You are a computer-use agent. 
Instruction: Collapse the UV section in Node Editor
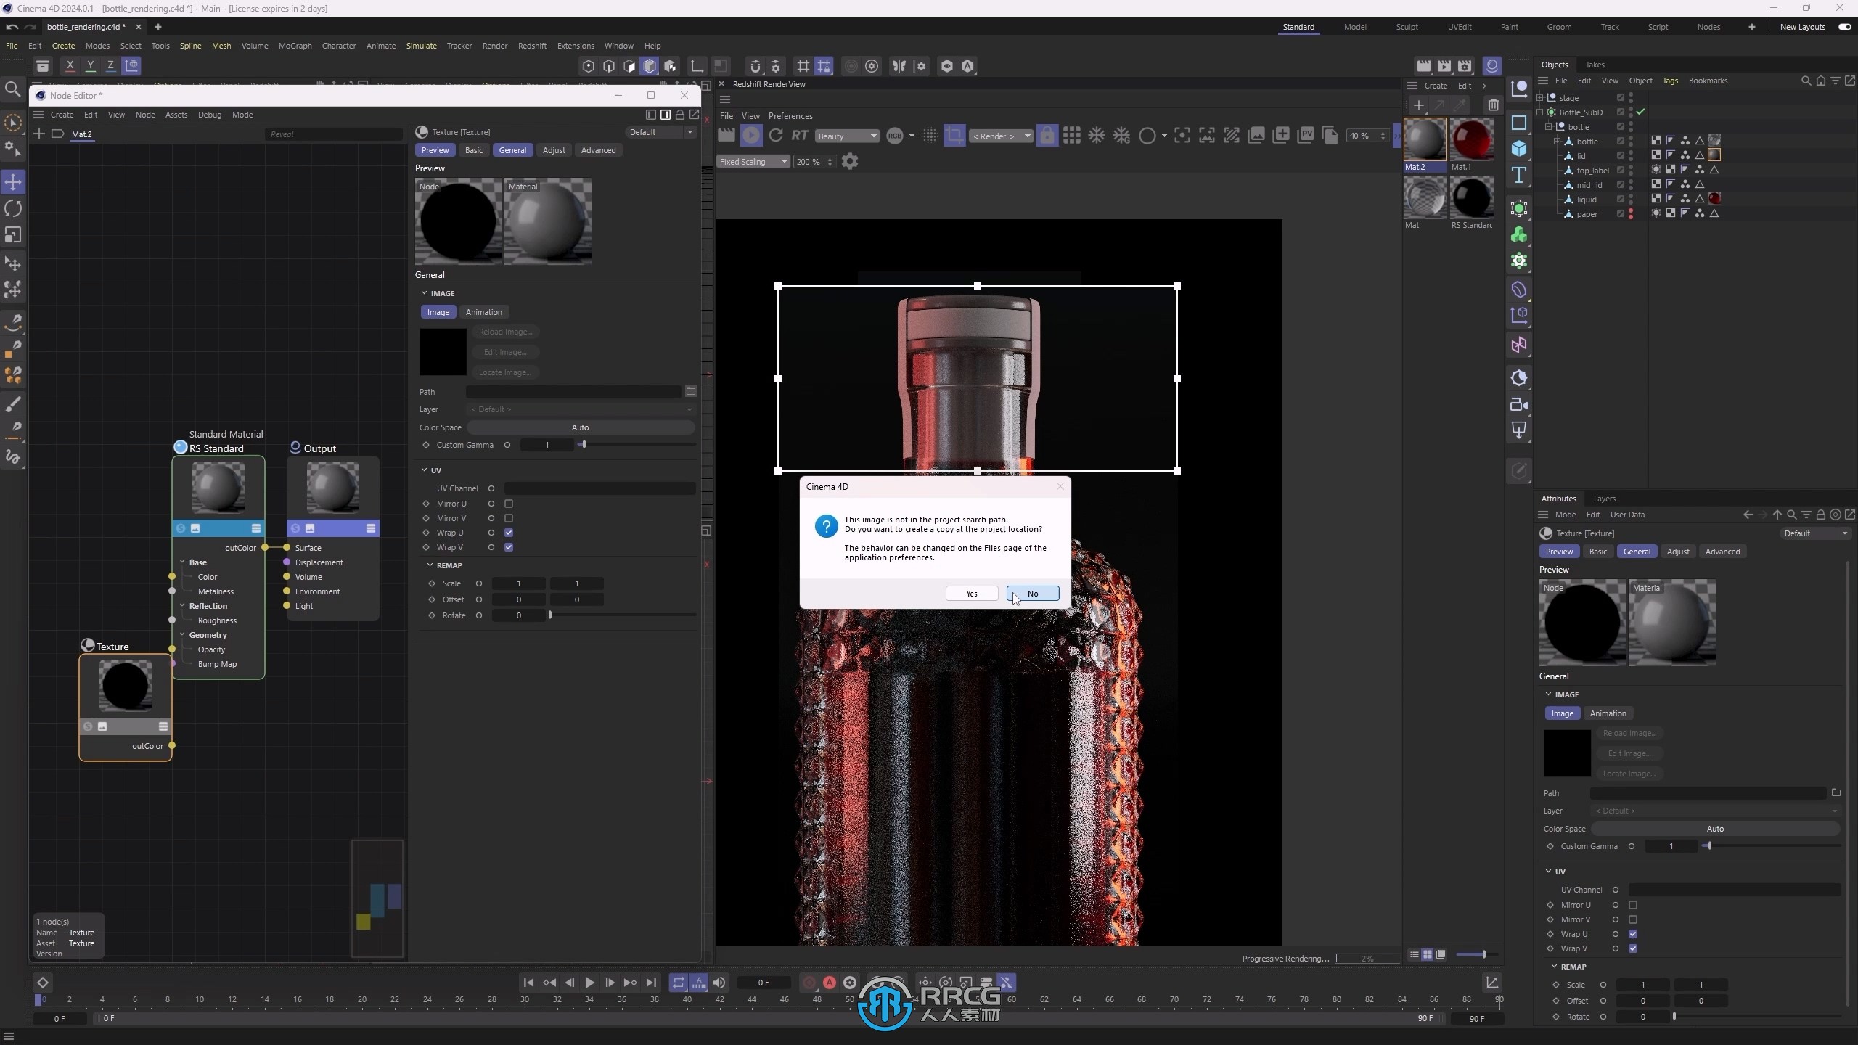pos(425,470)
